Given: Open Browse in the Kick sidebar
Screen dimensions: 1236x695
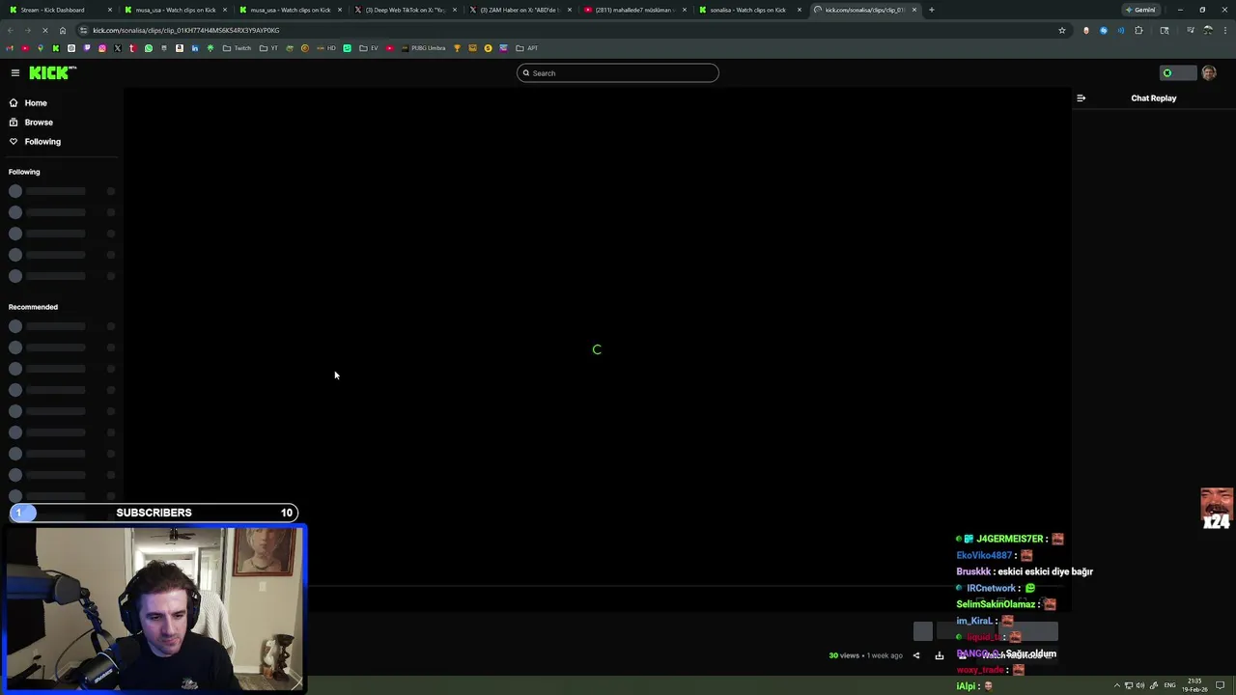Looking at the screenshot, I should tap(39, 122).
